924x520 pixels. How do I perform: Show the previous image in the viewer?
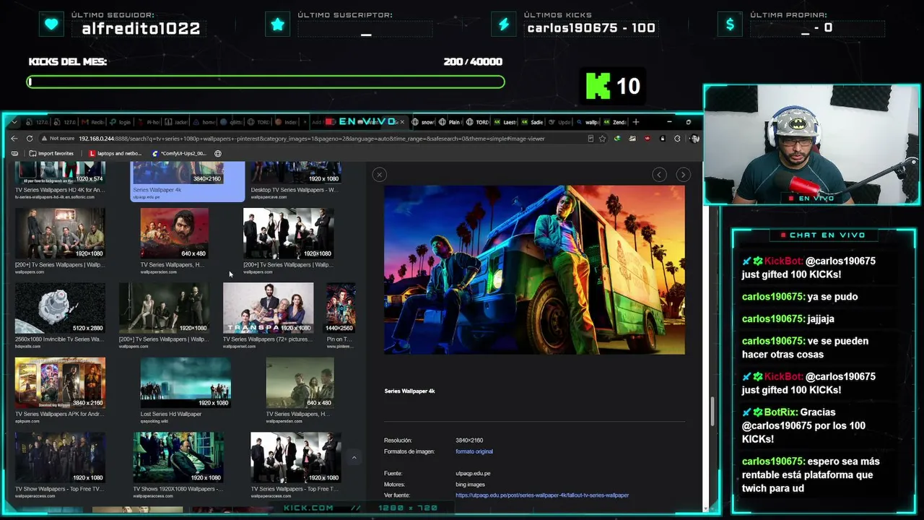(x=659, y=174)
